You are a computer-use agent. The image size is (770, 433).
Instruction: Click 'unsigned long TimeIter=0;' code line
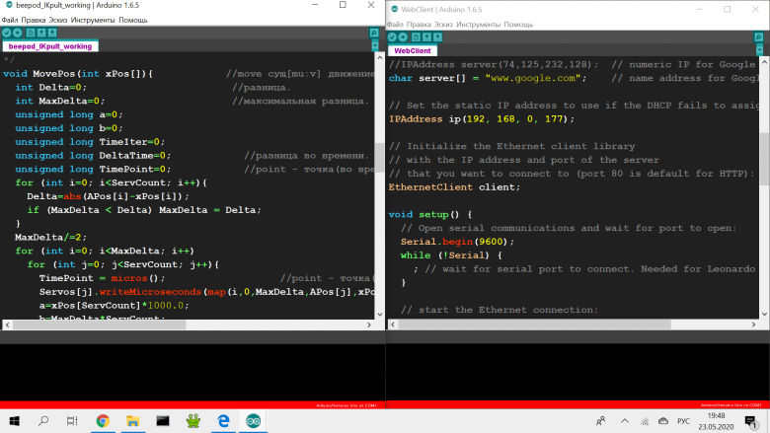pyautogui.click(x=90, y=142)
